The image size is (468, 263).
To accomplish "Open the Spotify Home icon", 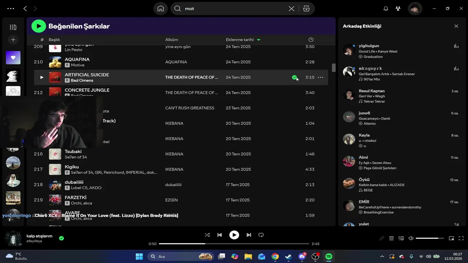I will (x=161, y=8).
